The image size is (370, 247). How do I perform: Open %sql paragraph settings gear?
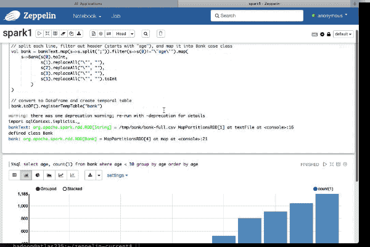click(x=345, y=164)
